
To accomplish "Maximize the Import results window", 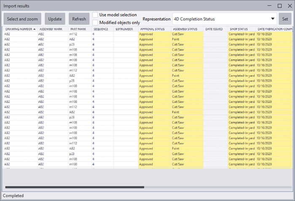I will tap(279, 6).
